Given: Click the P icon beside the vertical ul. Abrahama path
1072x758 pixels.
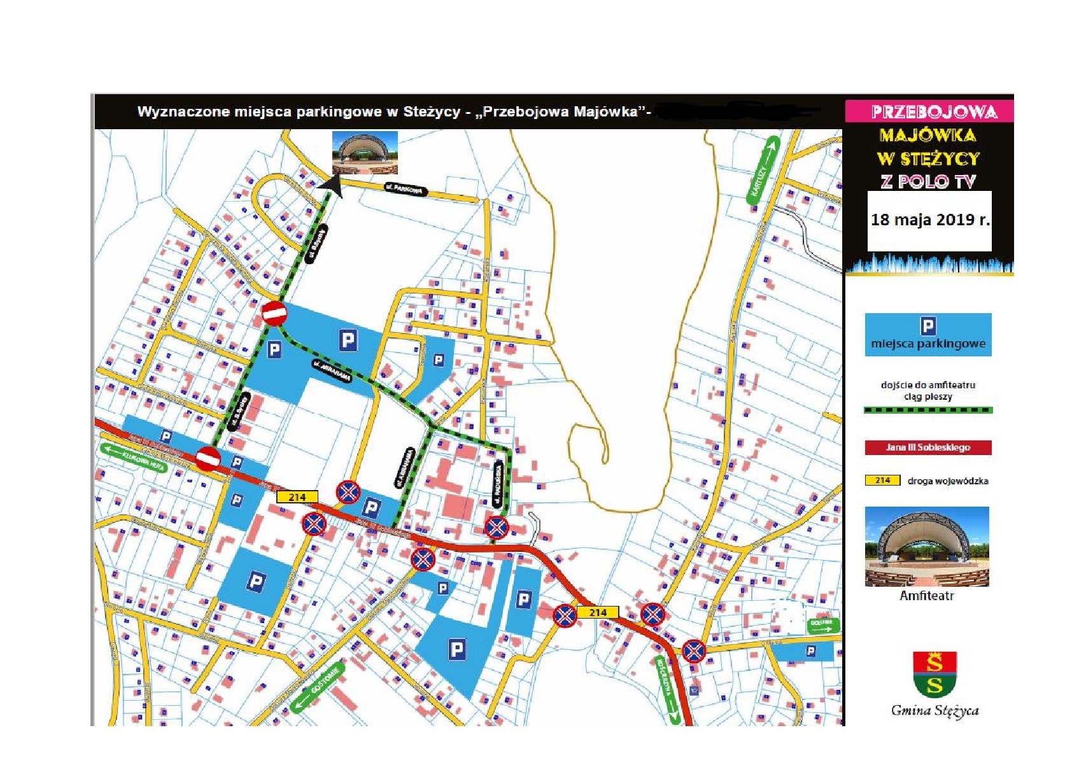Looking at the screenshot, I should [x=371, y=507].
